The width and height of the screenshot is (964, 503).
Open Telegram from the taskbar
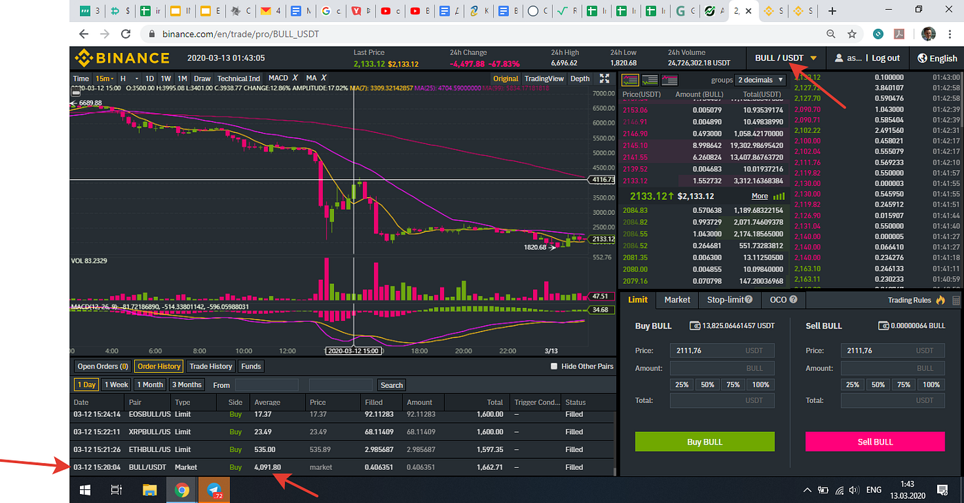(x=214, y=490)
